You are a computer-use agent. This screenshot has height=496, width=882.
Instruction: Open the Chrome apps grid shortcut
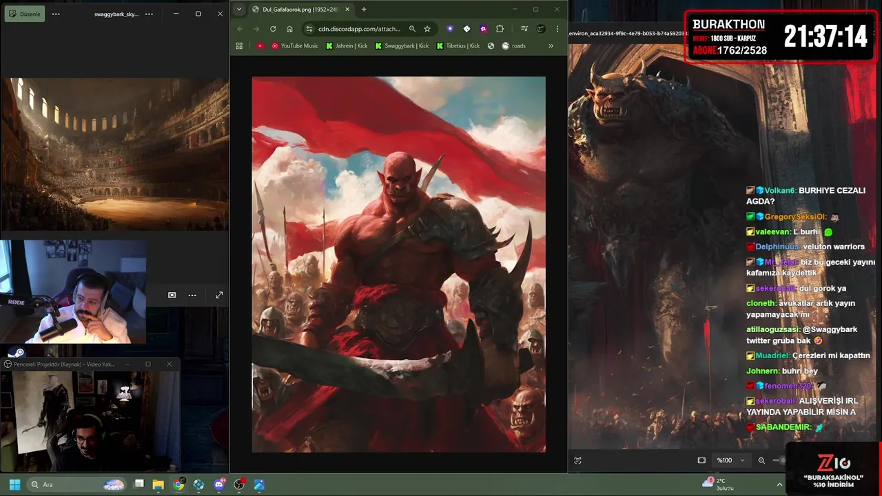tap(239, 46)
